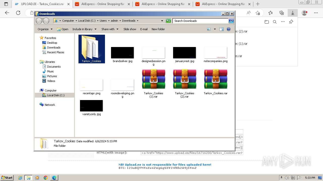323x181 pixels.
Task: Launch Chrome from taskbar
Action: 45,178
